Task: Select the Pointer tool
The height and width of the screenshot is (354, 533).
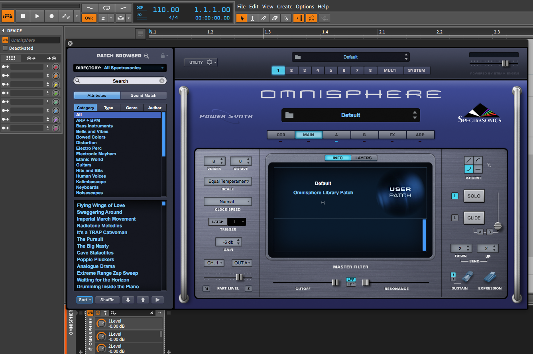Action: point(241,18)
